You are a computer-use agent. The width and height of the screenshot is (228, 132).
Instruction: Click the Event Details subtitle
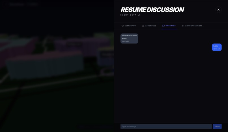(x=130, y=15)
